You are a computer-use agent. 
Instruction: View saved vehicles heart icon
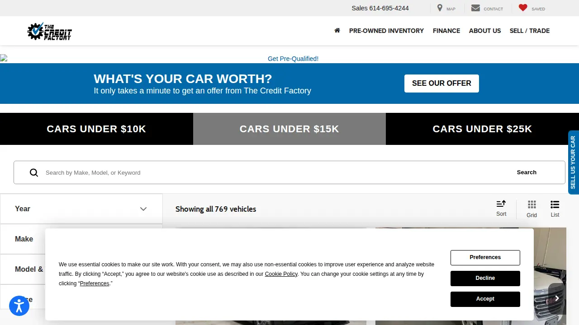pyautogui.click(x=523, y=8)
